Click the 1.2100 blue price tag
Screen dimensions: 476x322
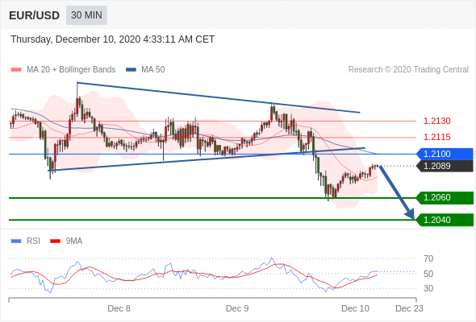pyautogui.click(x=445, y=154)
